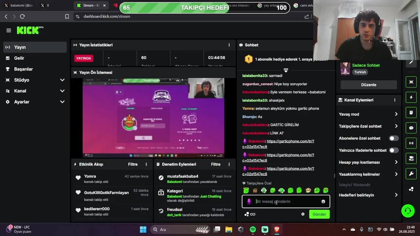Open the hamburger menu beside the KICK logo
420x236 pixels.
point(9,30)
